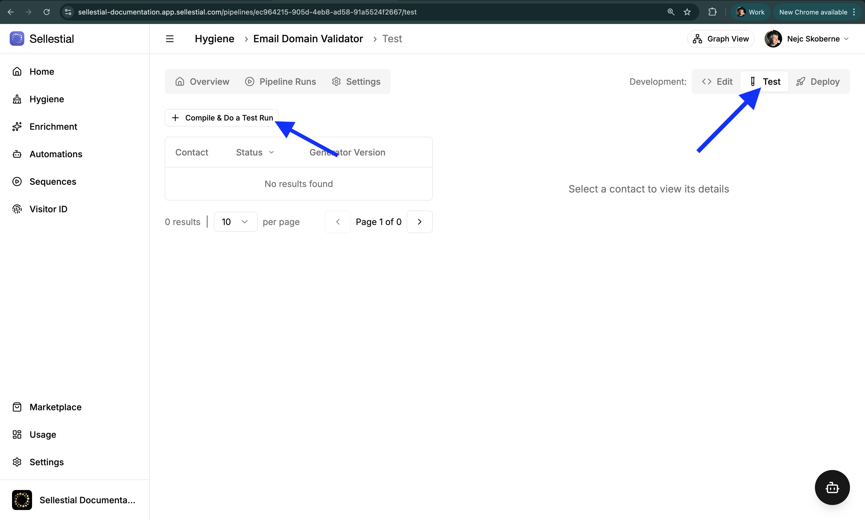Go to Enrichment in sidebar
This screenshot has width=865, height=520.
53,126
